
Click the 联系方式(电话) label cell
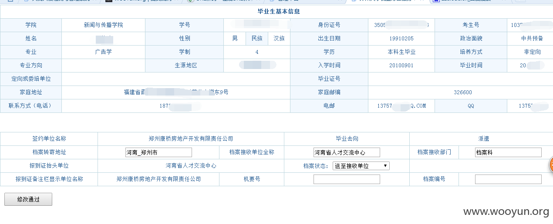(x=31, y=106)
